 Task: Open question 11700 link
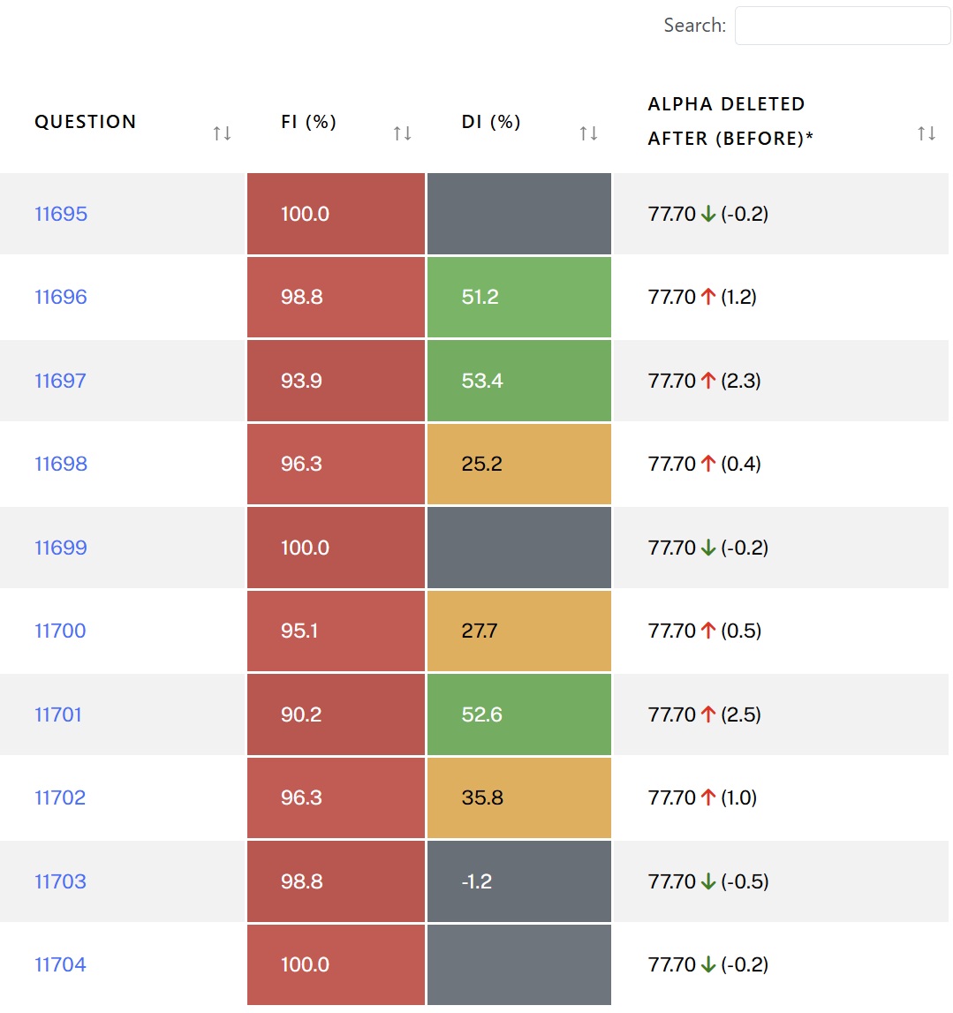point(60,631)
